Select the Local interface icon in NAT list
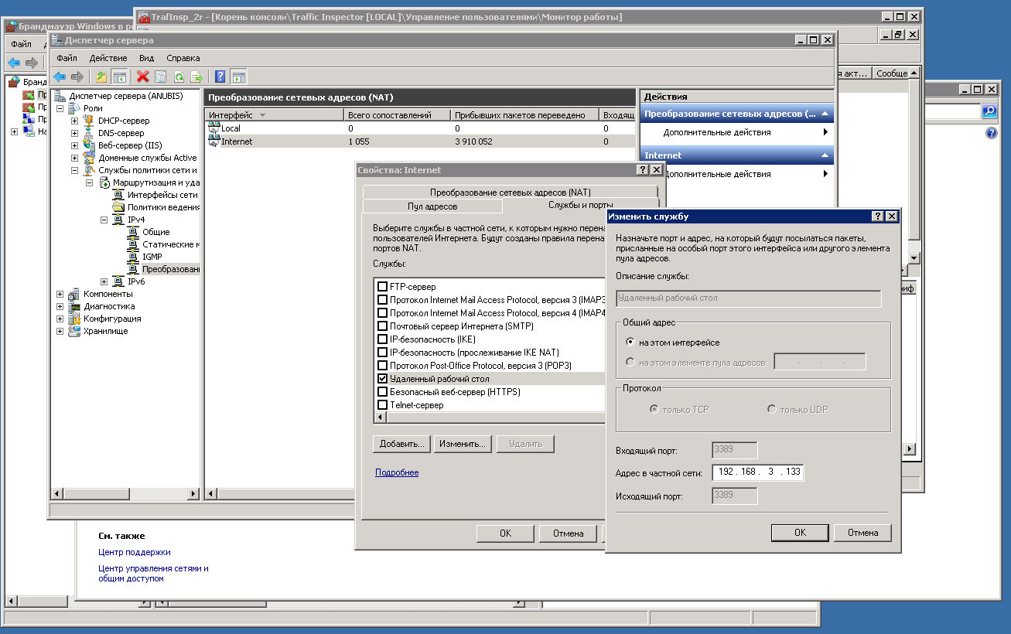 [x=214, y=128]
